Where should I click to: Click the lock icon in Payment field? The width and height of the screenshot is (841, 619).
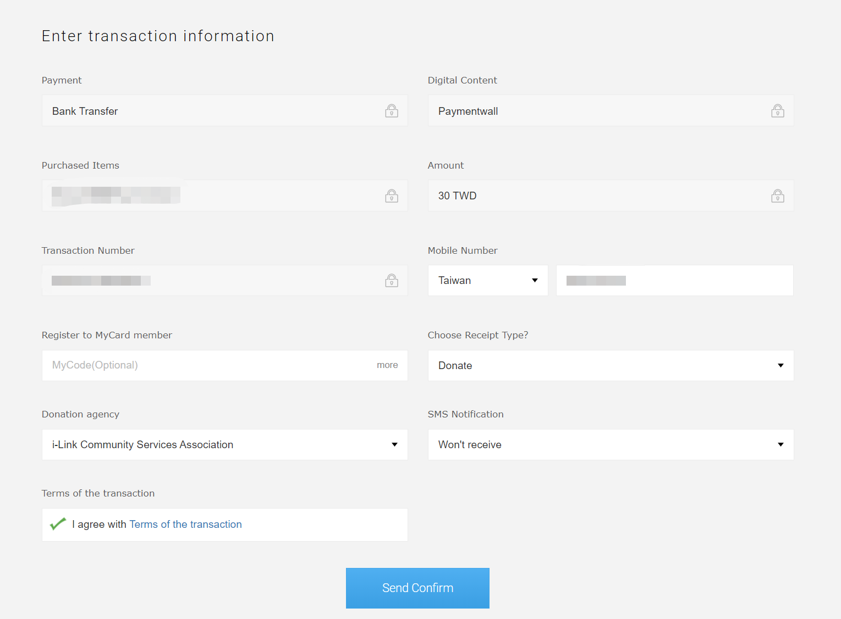tap(391, 111)
